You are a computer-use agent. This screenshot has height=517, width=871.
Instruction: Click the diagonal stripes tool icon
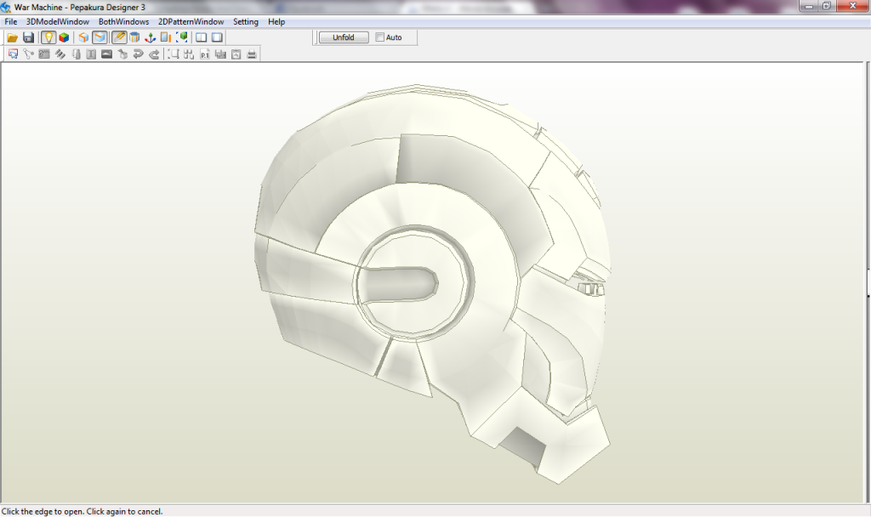[60, 54]
